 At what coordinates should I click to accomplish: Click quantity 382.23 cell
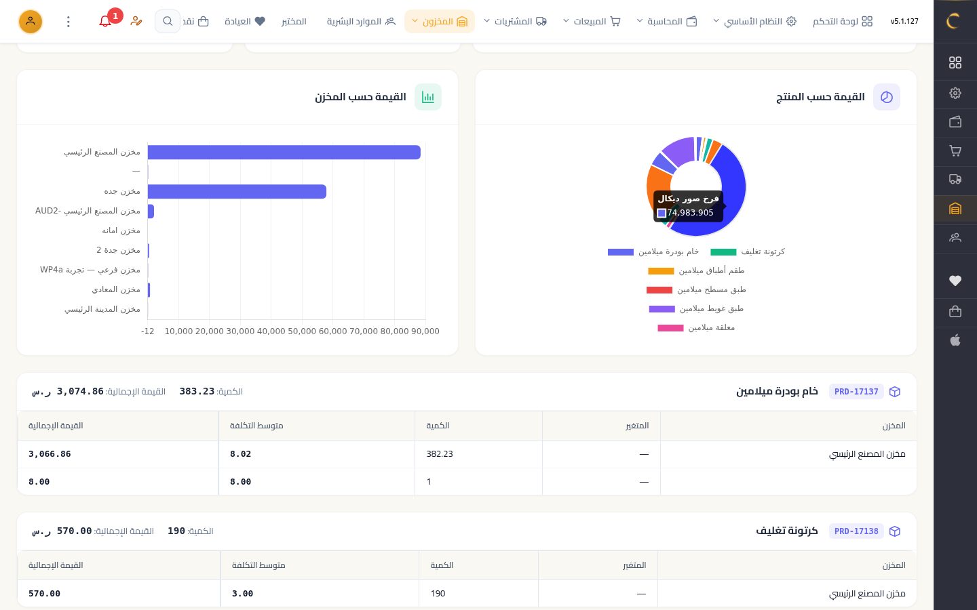pyautogui.click(x=479, y=454)
